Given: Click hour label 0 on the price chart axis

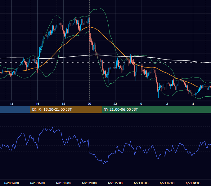Looking at the screenshot, I should pyautogui.click(x=141, y=104).
